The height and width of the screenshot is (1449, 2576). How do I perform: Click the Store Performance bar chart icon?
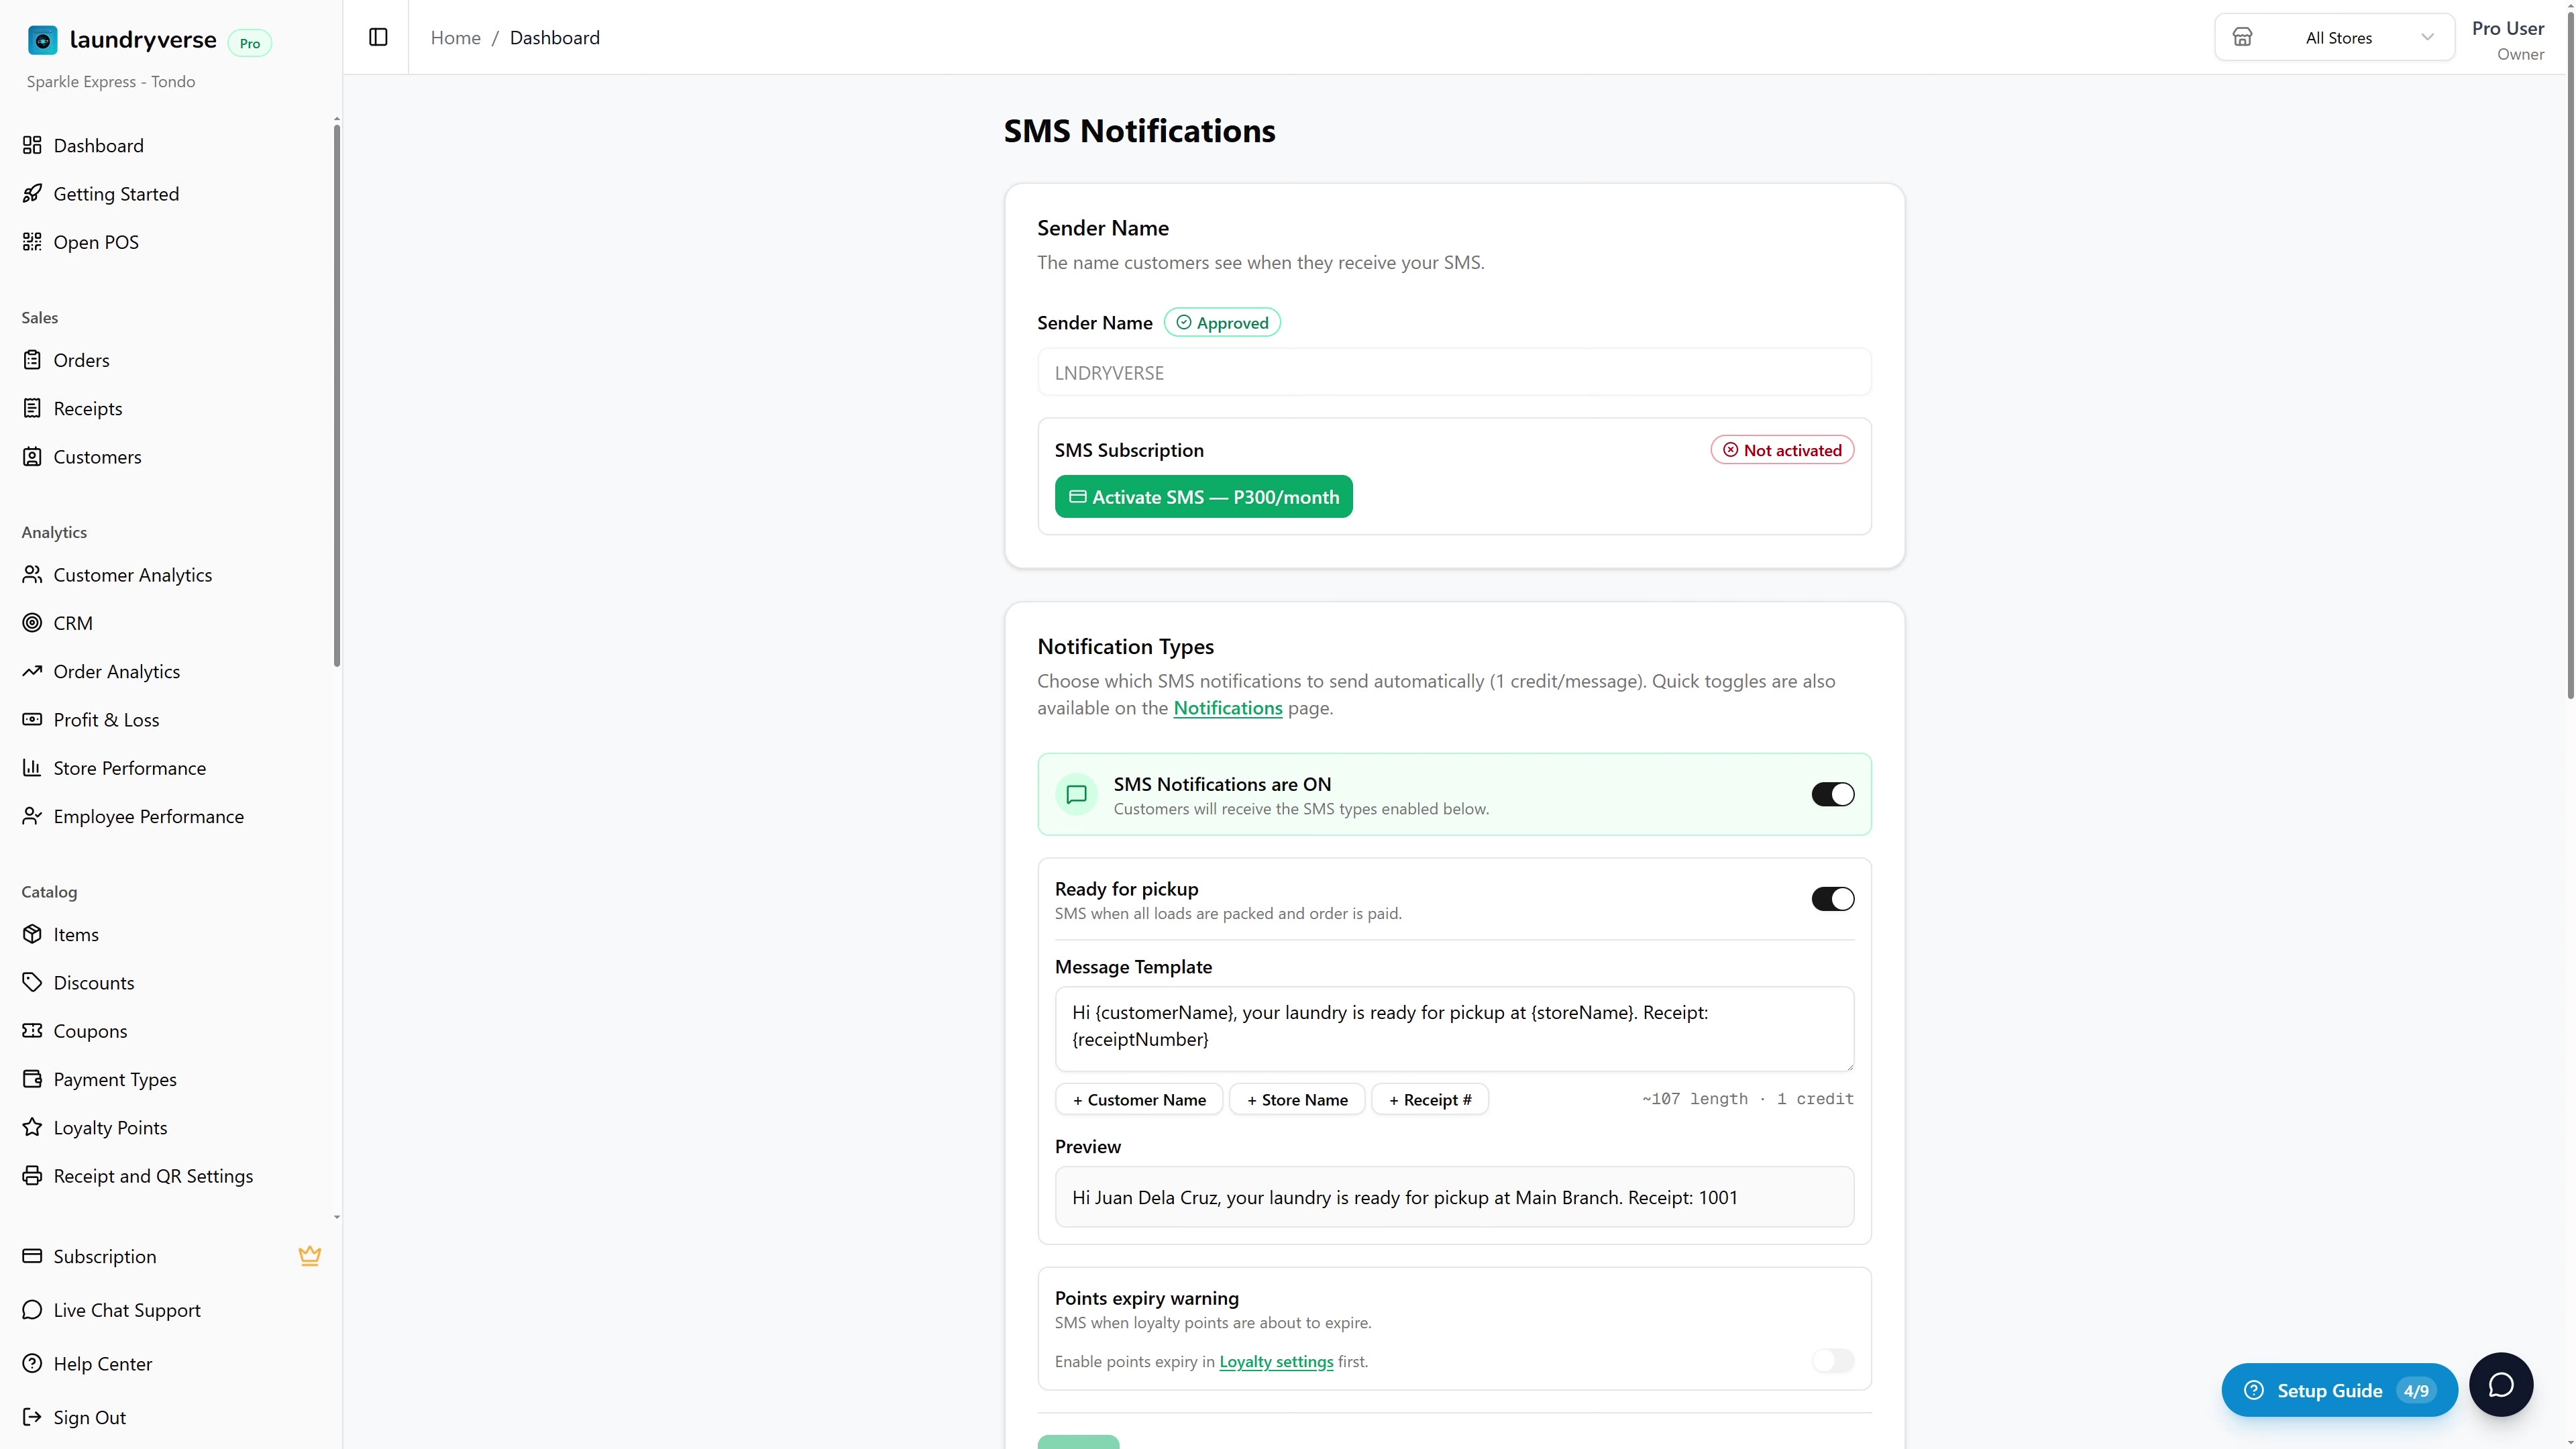coord(32,767)
